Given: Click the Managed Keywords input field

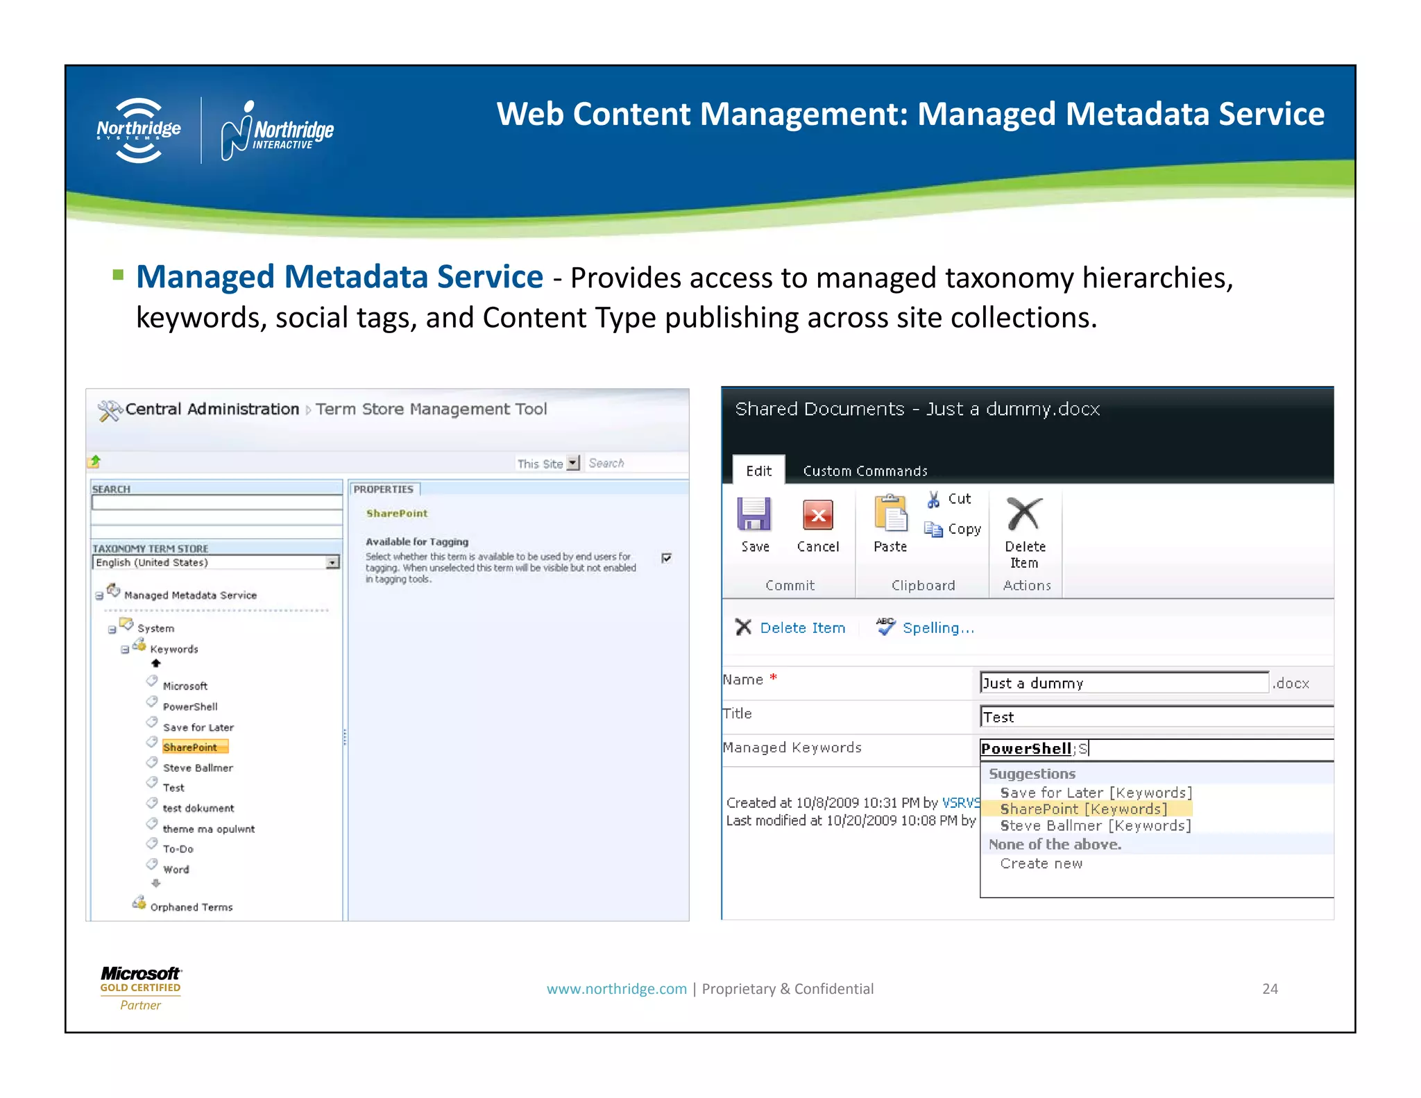Looking at the screenshot, I should pyautogui.click(x=1157, y=749).
